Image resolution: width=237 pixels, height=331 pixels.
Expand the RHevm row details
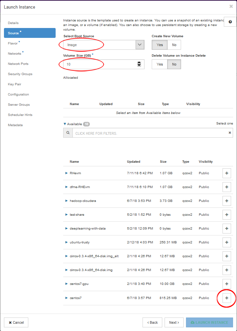(66, 173)
